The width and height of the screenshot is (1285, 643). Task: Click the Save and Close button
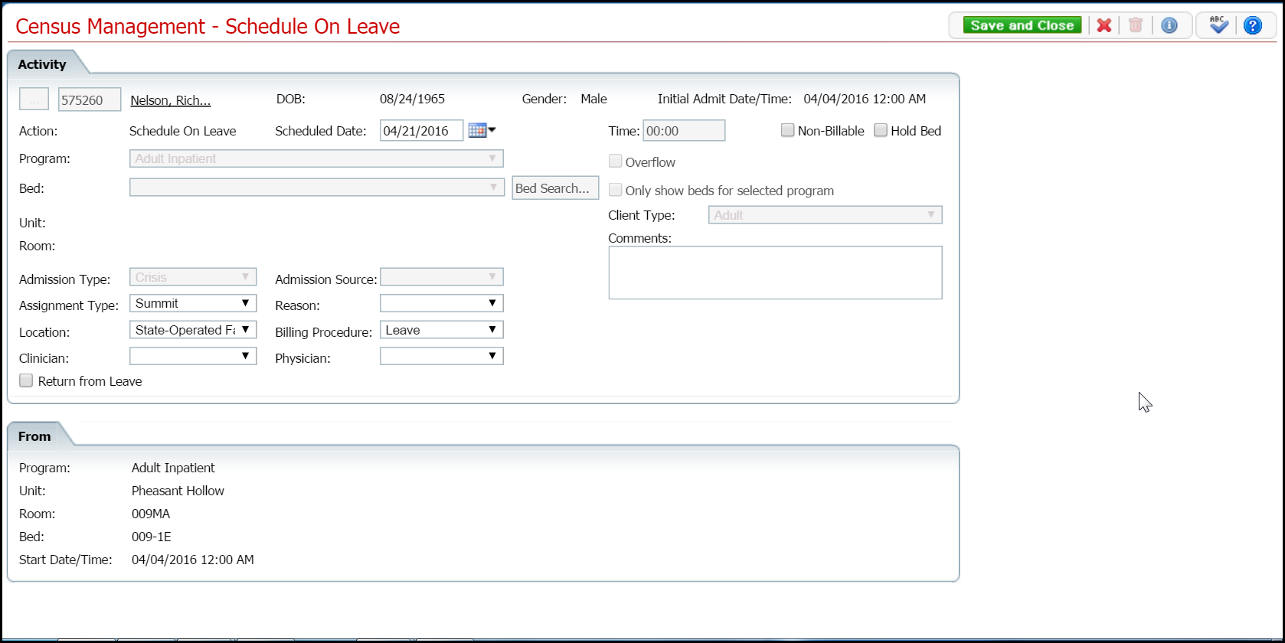(1022, 25)
